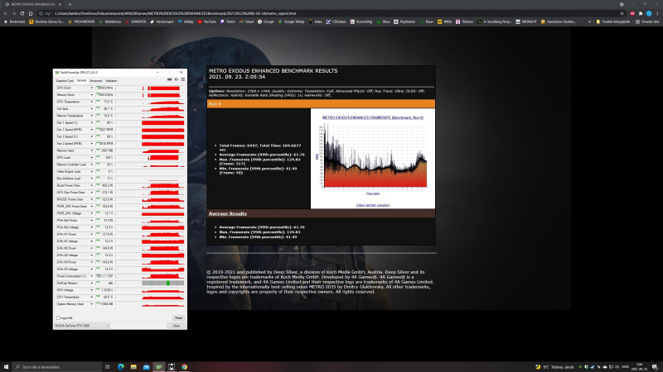Click the Close button in GPU-Z
The image size is (663, 372).
click(177, 326)
